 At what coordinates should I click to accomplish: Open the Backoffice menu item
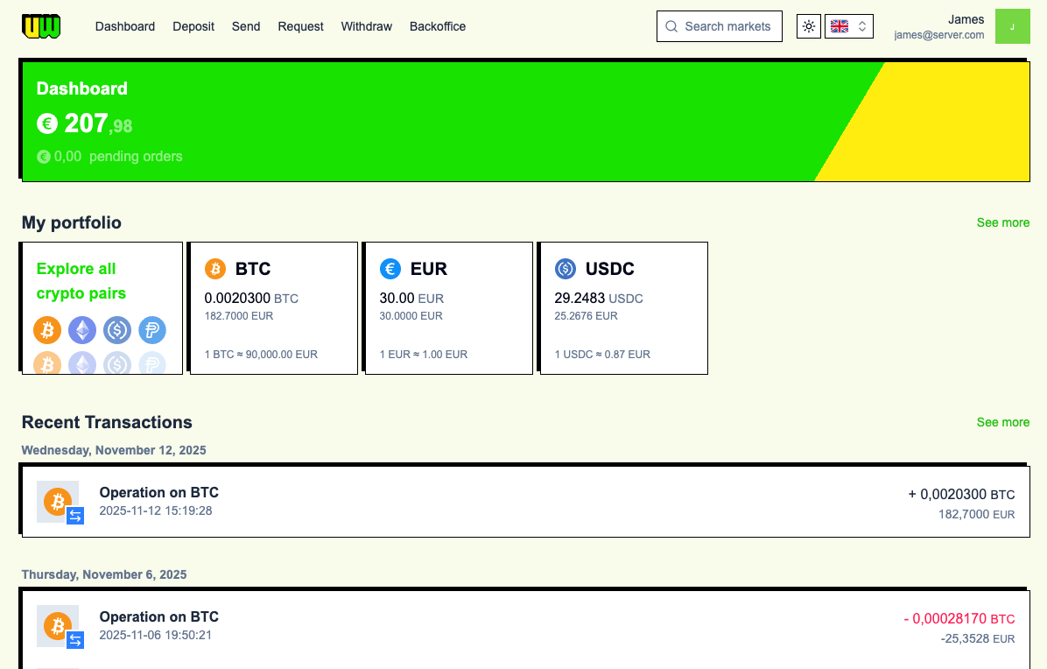(437, 26)
